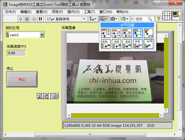This screenshot has height=140, width=185.
Task: Click the image display down scroll arrow
Action: [x=166, y=111]
